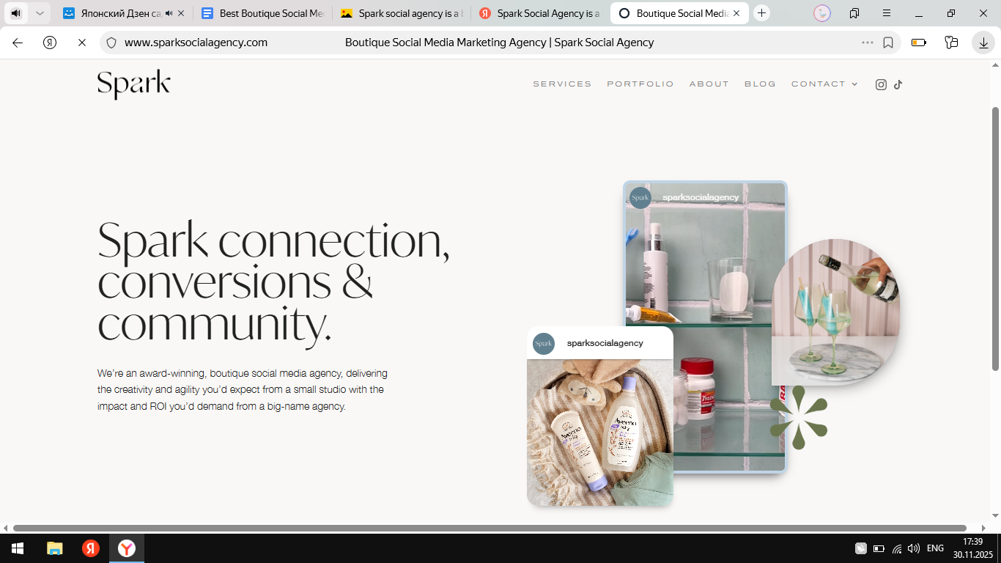This screenshot has width=1001, height=563.
Task: Open the ABOUT navigation link
Action: [x=709, y=84]
